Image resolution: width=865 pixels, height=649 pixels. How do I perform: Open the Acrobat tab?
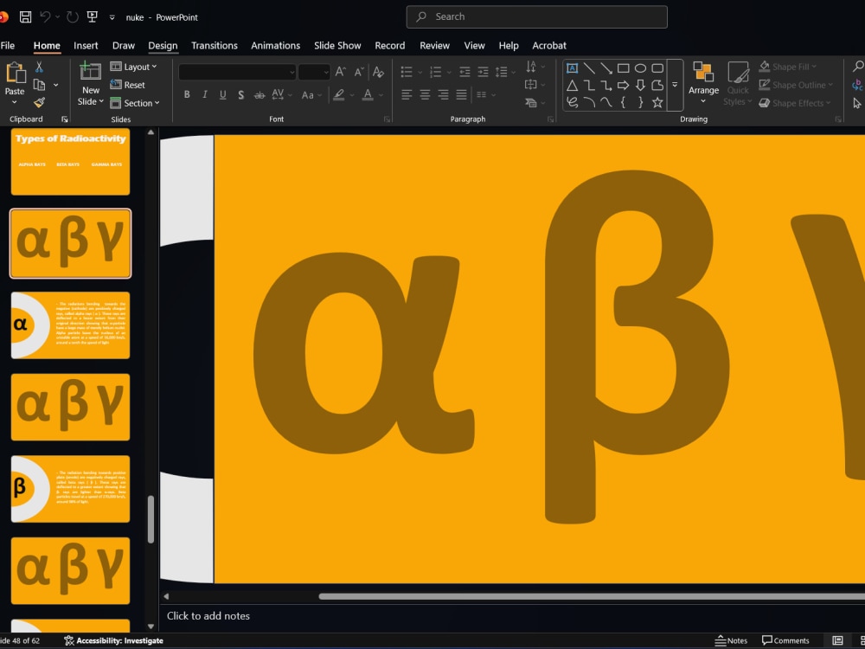(549, 45)
